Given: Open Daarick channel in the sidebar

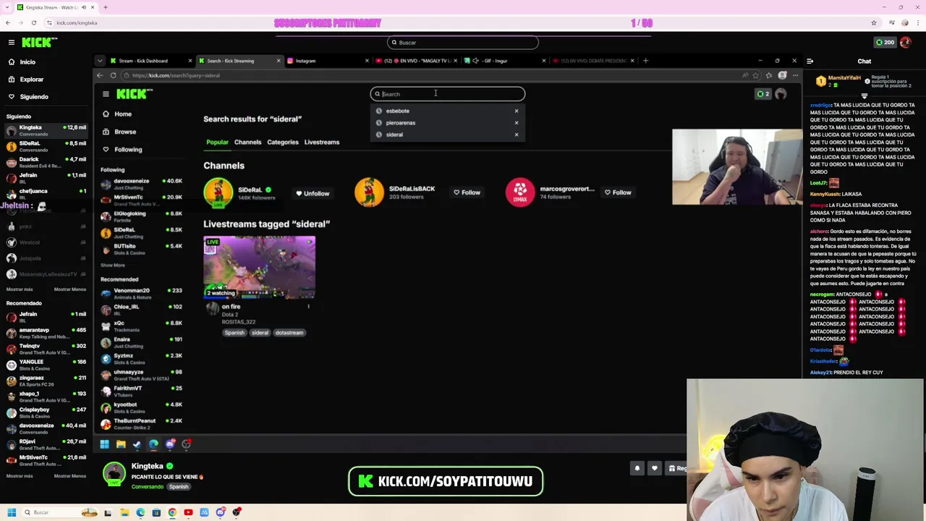Looking at the screenshot, I should pyautogui.click(x=45, y=162).
